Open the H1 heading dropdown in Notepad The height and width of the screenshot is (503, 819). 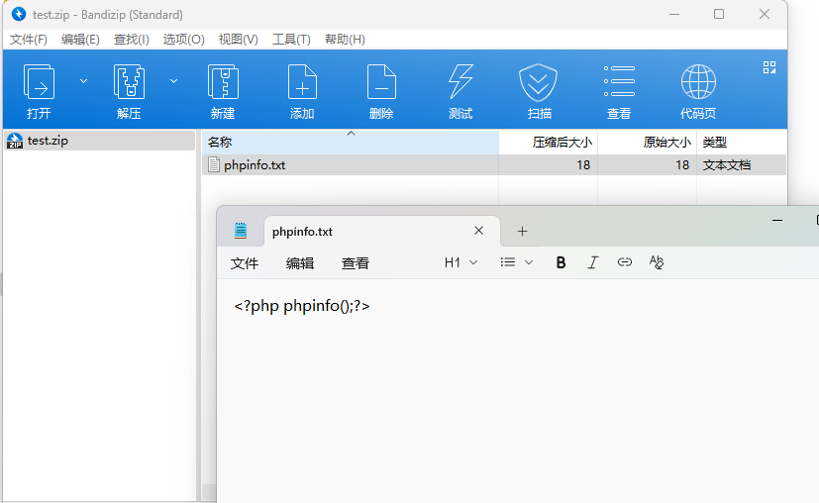click(x=461, y=262)
